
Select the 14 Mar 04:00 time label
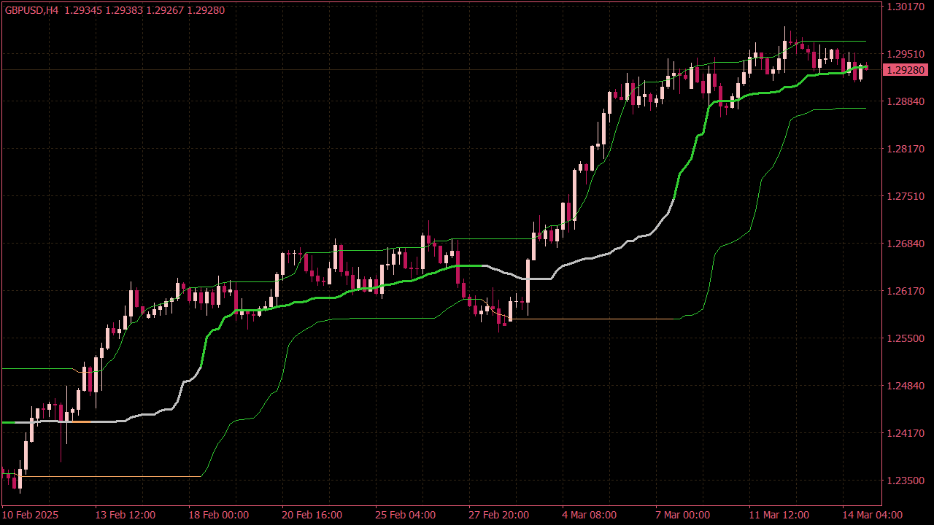point(873,515)
